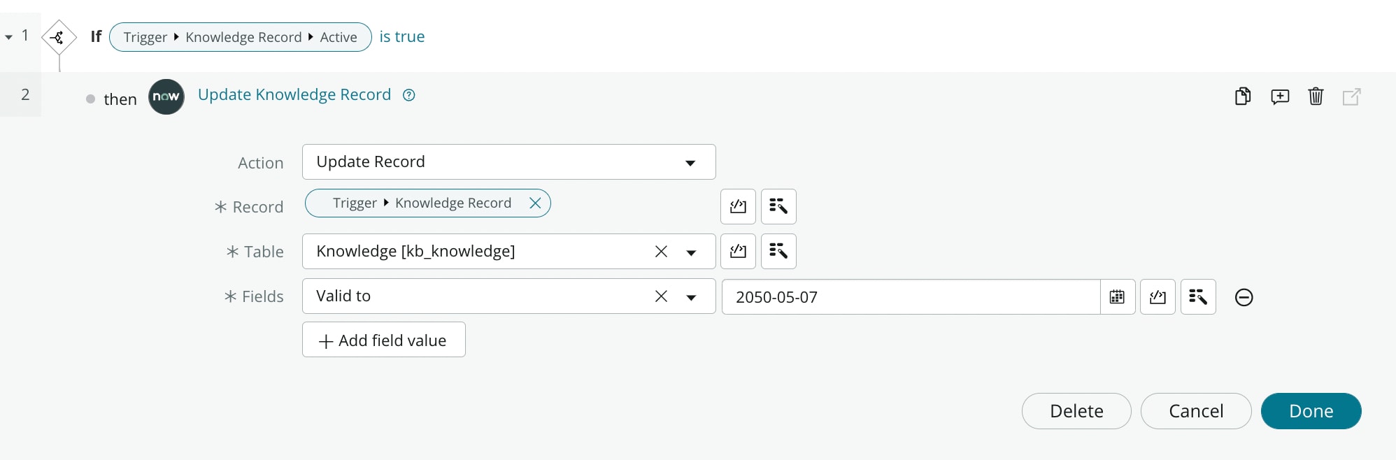The image size is (1396, 460).
Task: Expand the Table dropdown arrow
Action: pos(691,252)
